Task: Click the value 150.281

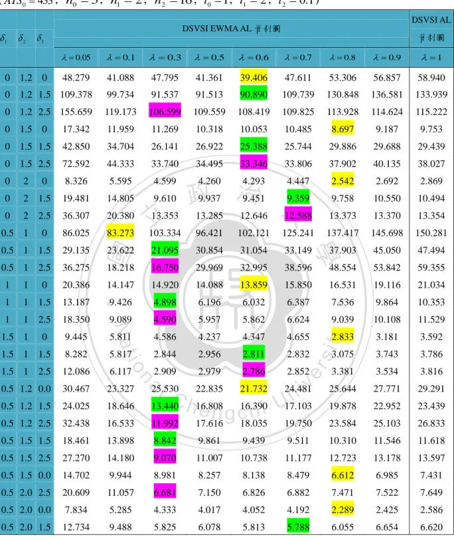Action: tap(431, 233)
